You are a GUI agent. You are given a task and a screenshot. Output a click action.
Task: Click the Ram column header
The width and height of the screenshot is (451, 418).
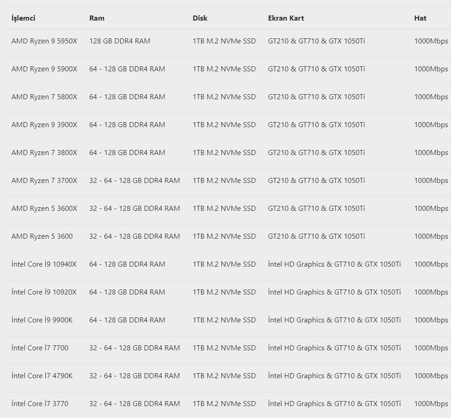97,18
